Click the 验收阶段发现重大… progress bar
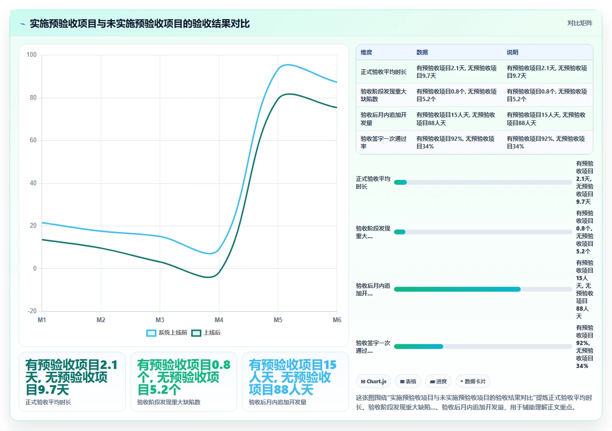612x431 pixels. tap(483, 232)
